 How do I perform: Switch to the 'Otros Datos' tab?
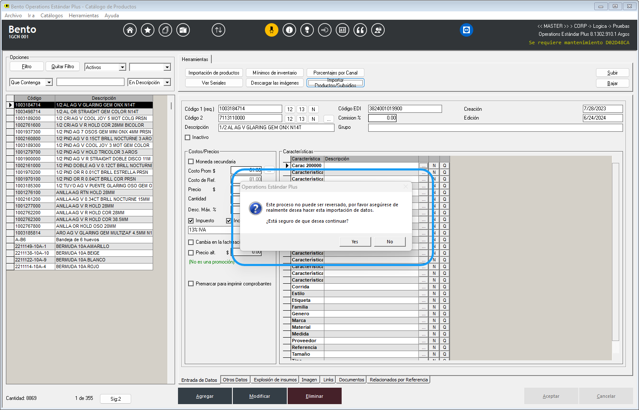point(235,380)
